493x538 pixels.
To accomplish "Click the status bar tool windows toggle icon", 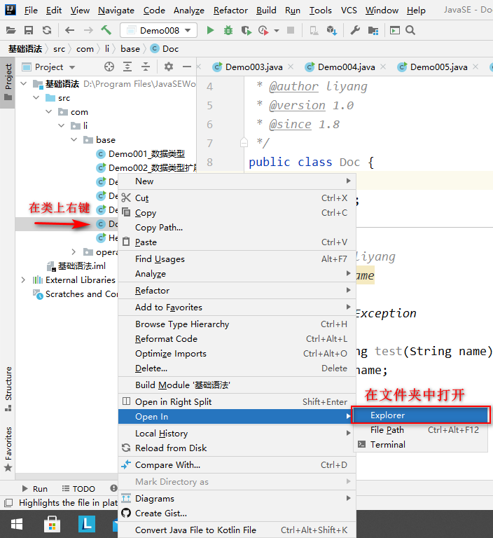I will (8, 503).
